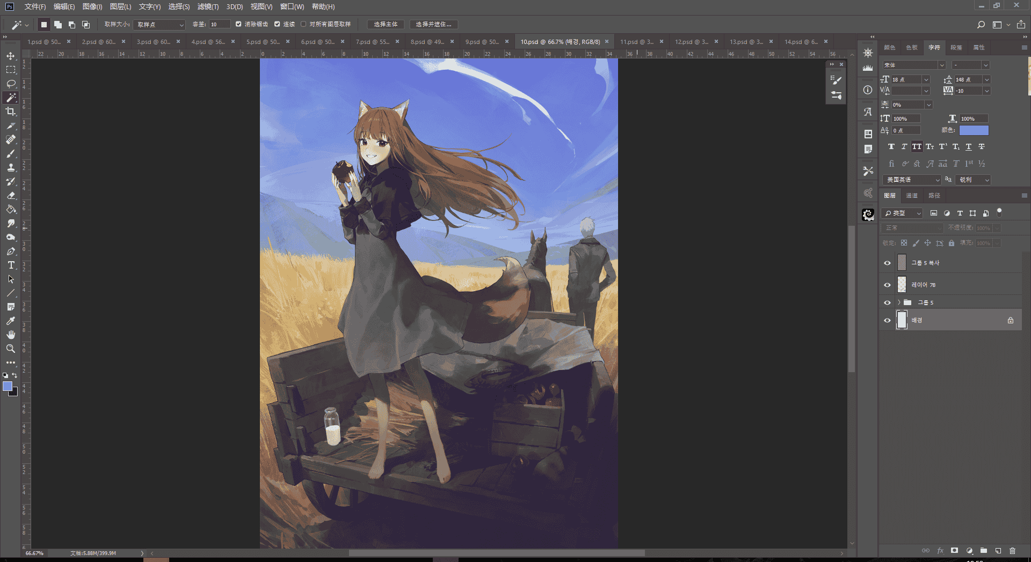Open the 美国英语 language dropdown
This screenshot has height=562, width=1031.
(x=912, y=180)
